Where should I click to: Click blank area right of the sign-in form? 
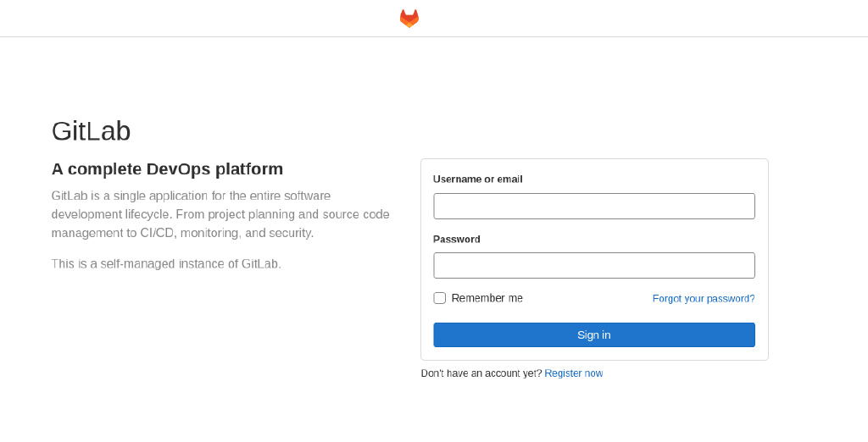point(818,254)
